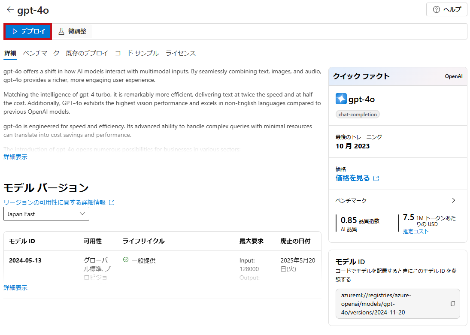The image size is (470, 335).
Task: Click the デプロイ button
Action: (28, 31)
